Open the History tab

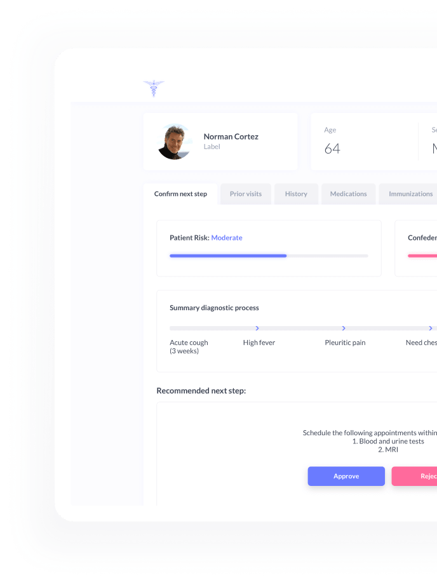point(296,193)
